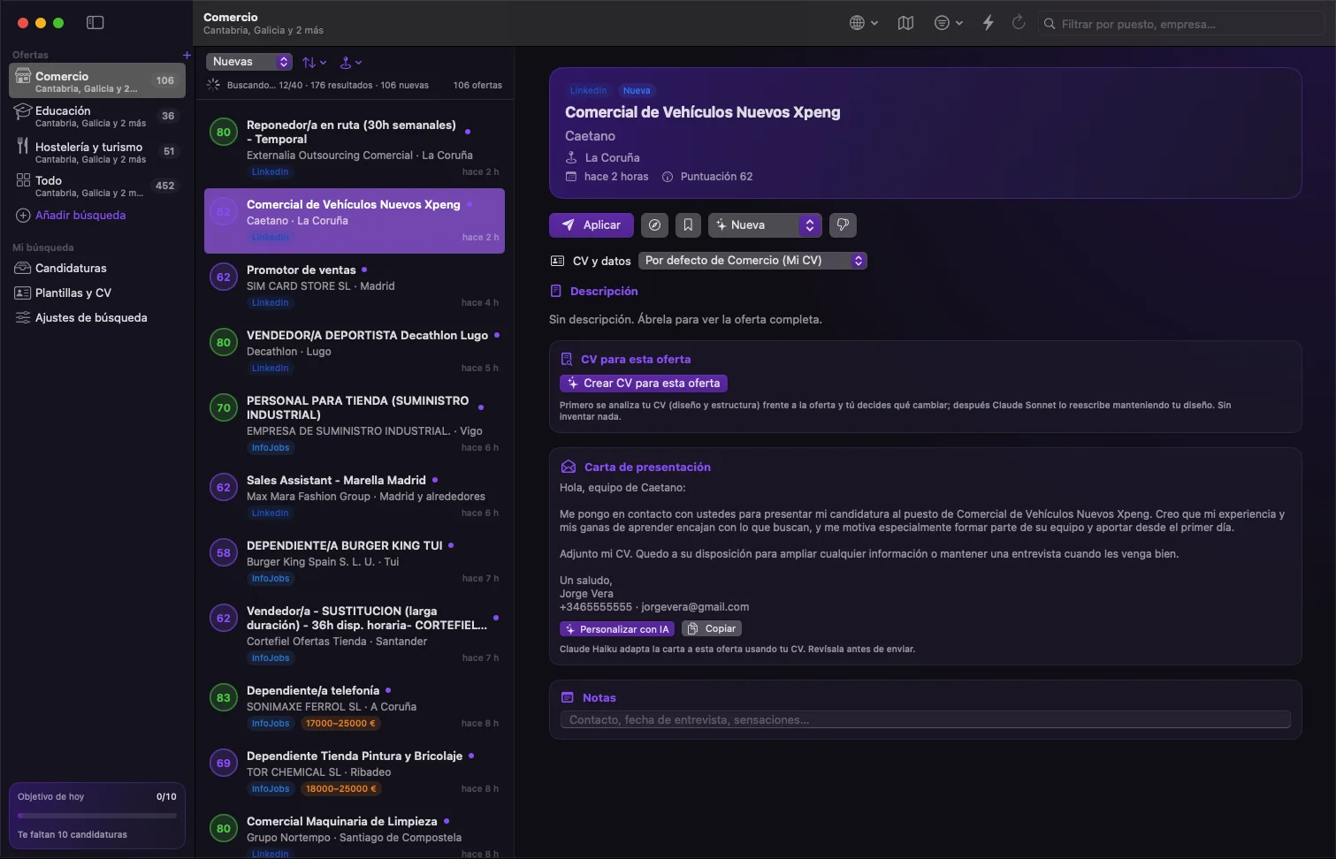Open the Por defecto de Comercio CV dropdown
The width and height of the screenshot is (1336, 859).
(753, 261)
